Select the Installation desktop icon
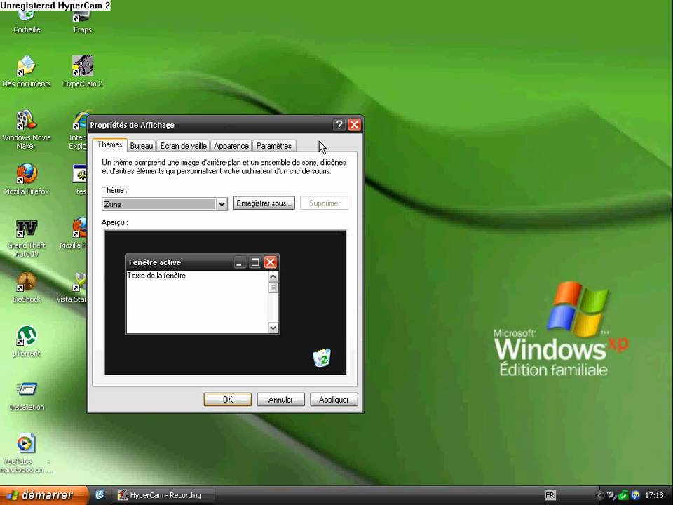This screenshot has height=505, width=673. point(27,396)
